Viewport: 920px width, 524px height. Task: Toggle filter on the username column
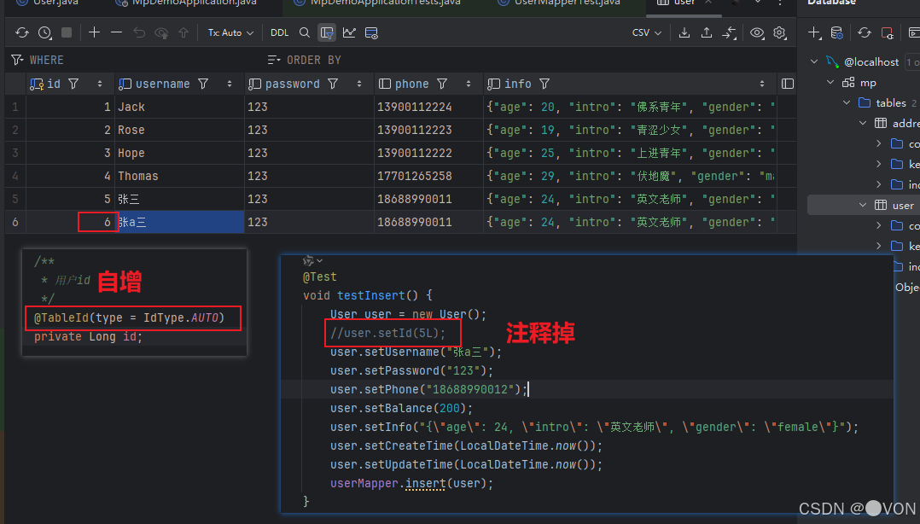pos(203,84)
